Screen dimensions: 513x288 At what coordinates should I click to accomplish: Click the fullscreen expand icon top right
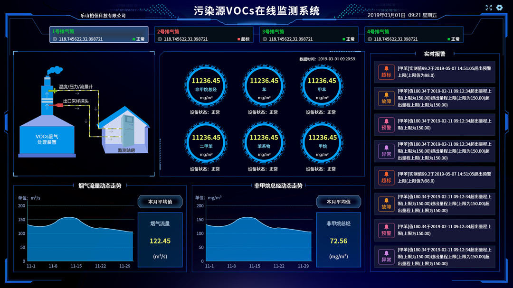click(x=488, y=8)
